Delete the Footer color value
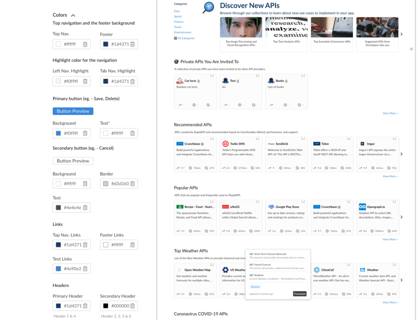Image resolution: width=418 pixels, height=320 pixels. [x=133, y=44]
